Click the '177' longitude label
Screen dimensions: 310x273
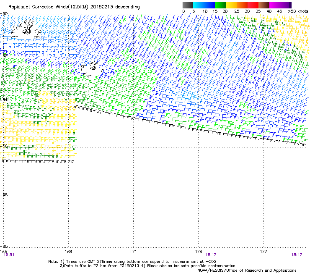(x=263, y=252)
